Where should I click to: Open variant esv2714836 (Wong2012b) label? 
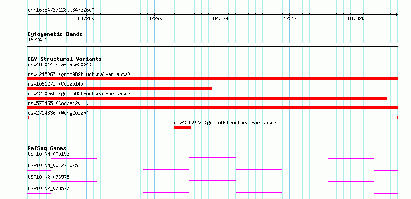[x=58, y=113]
